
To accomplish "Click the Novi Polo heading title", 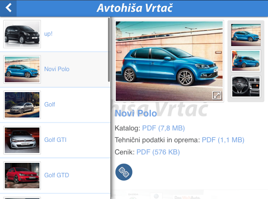I will [x=136, y=113].
